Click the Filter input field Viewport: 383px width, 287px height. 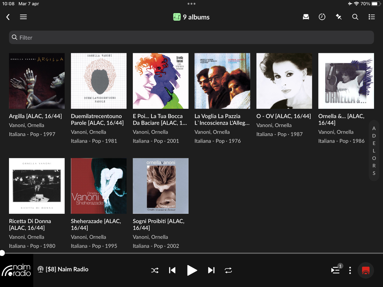[191, 37]
